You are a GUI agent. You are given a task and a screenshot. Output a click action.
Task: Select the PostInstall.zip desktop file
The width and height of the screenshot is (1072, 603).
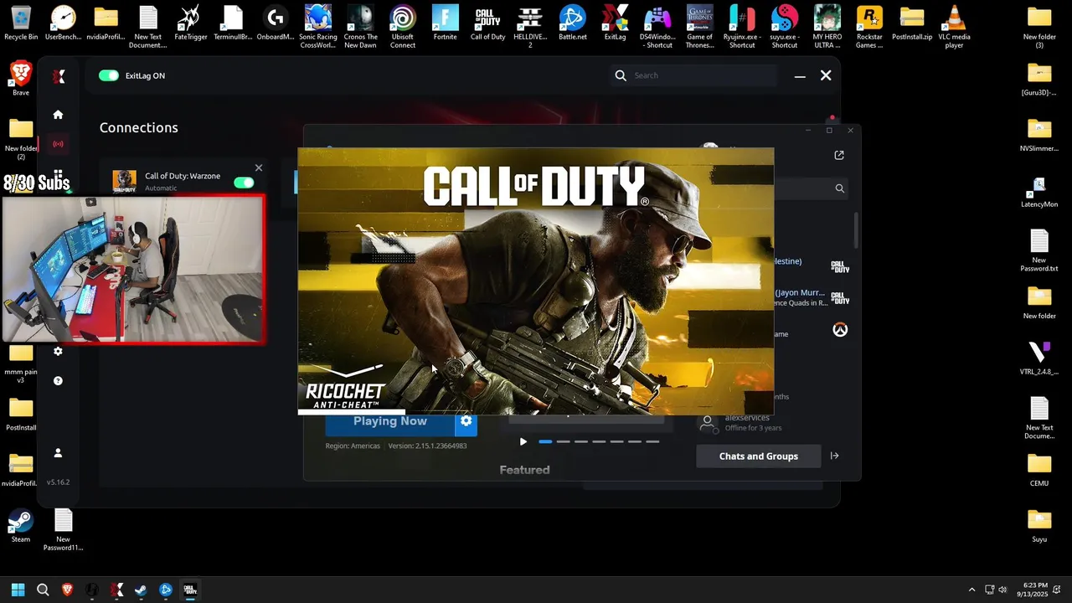point(912,23)
